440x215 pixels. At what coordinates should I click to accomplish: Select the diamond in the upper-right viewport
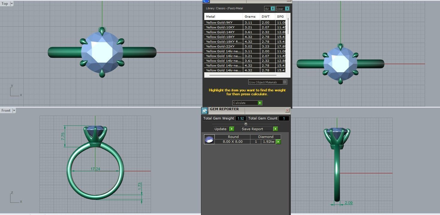(x=341, y=64)
